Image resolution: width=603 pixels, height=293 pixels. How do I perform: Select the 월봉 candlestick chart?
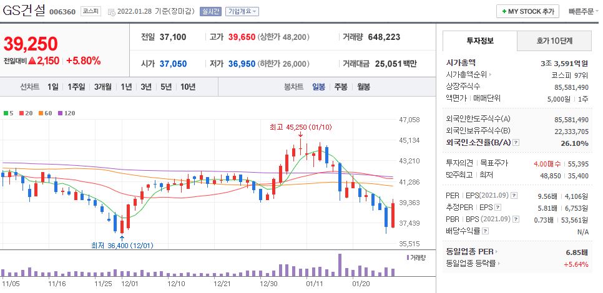point(363,87)
